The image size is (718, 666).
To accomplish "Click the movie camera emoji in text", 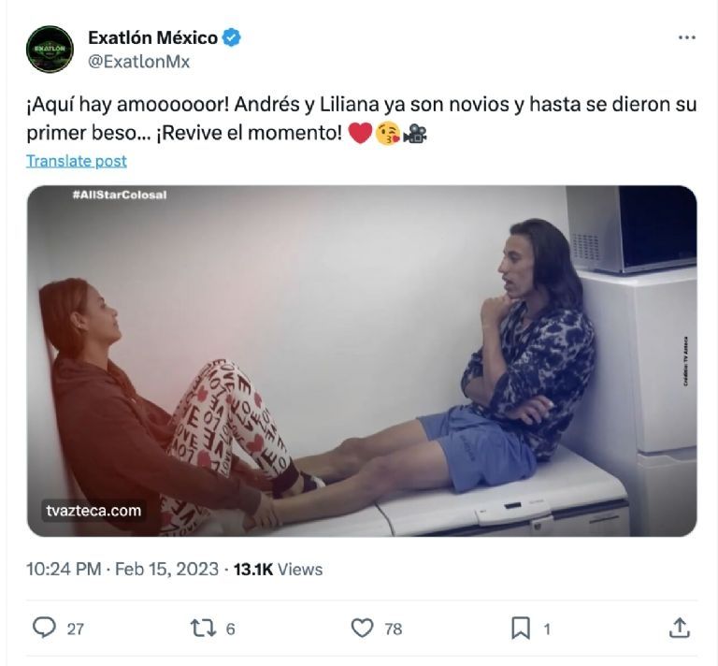I will tap(415, 134).
